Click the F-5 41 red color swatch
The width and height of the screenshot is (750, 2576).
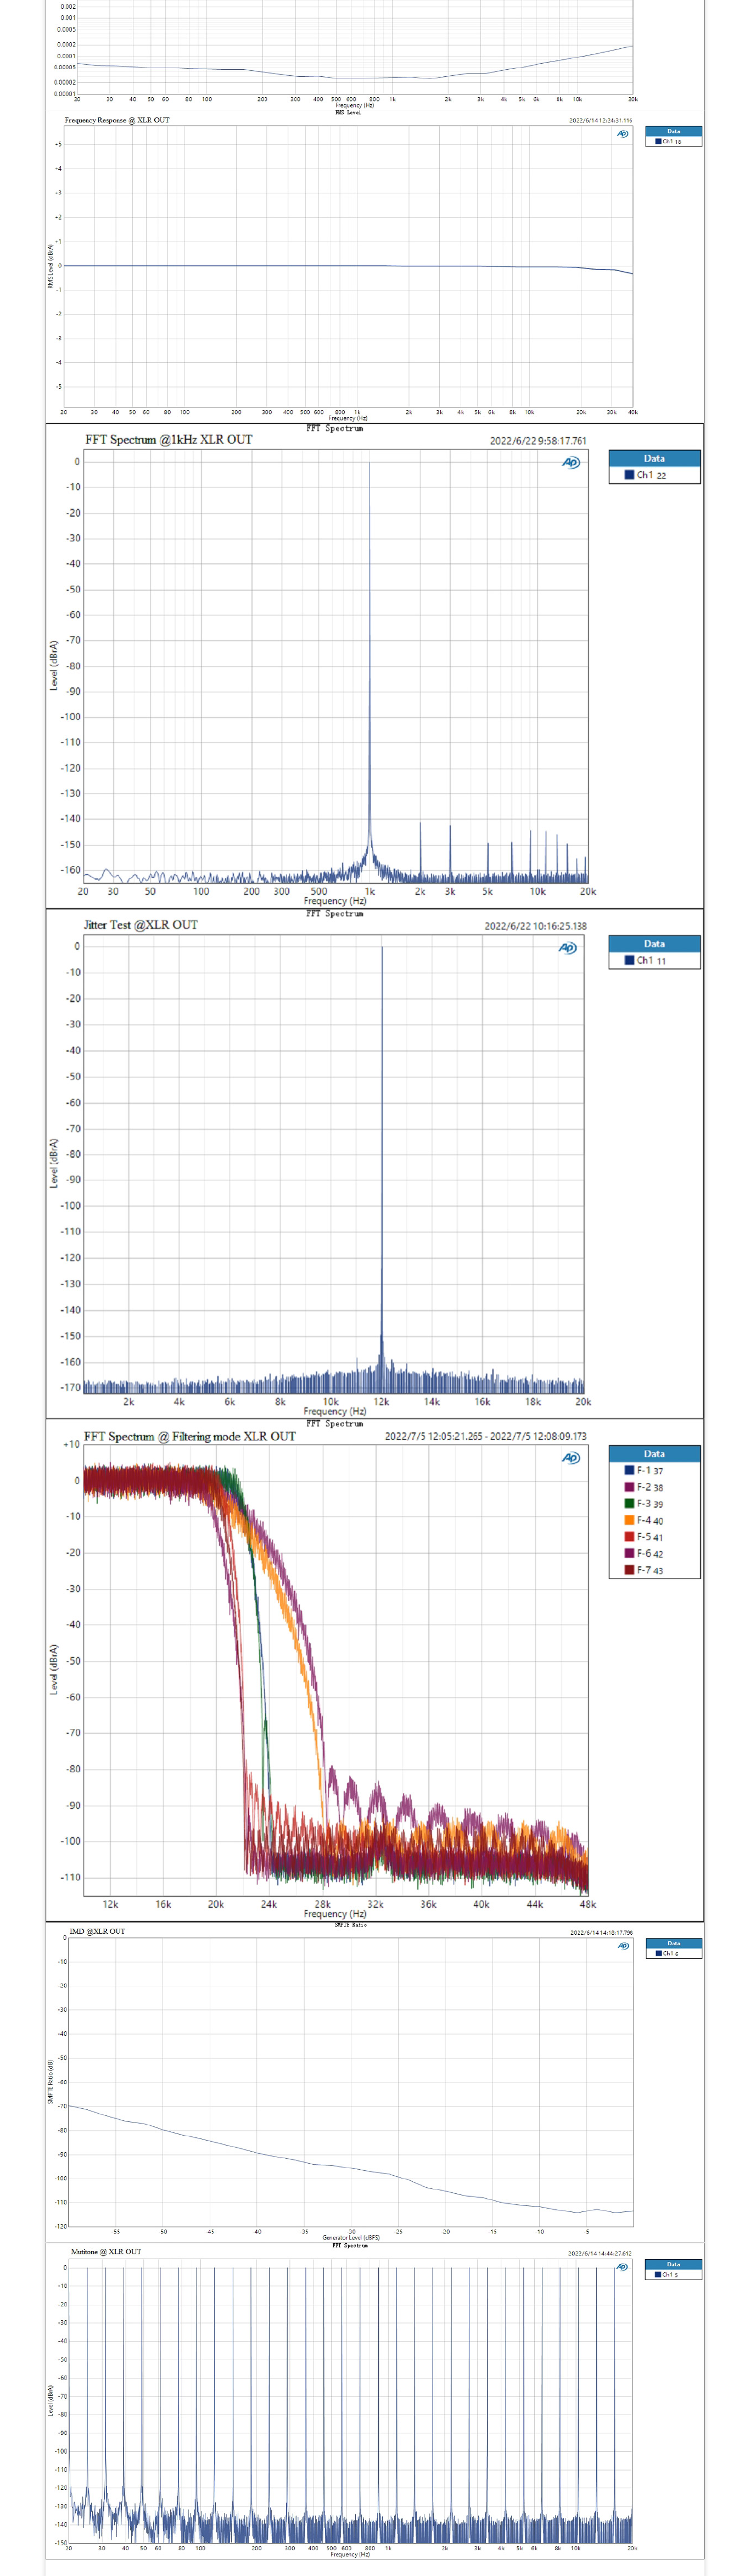[x=630, y=1537]
